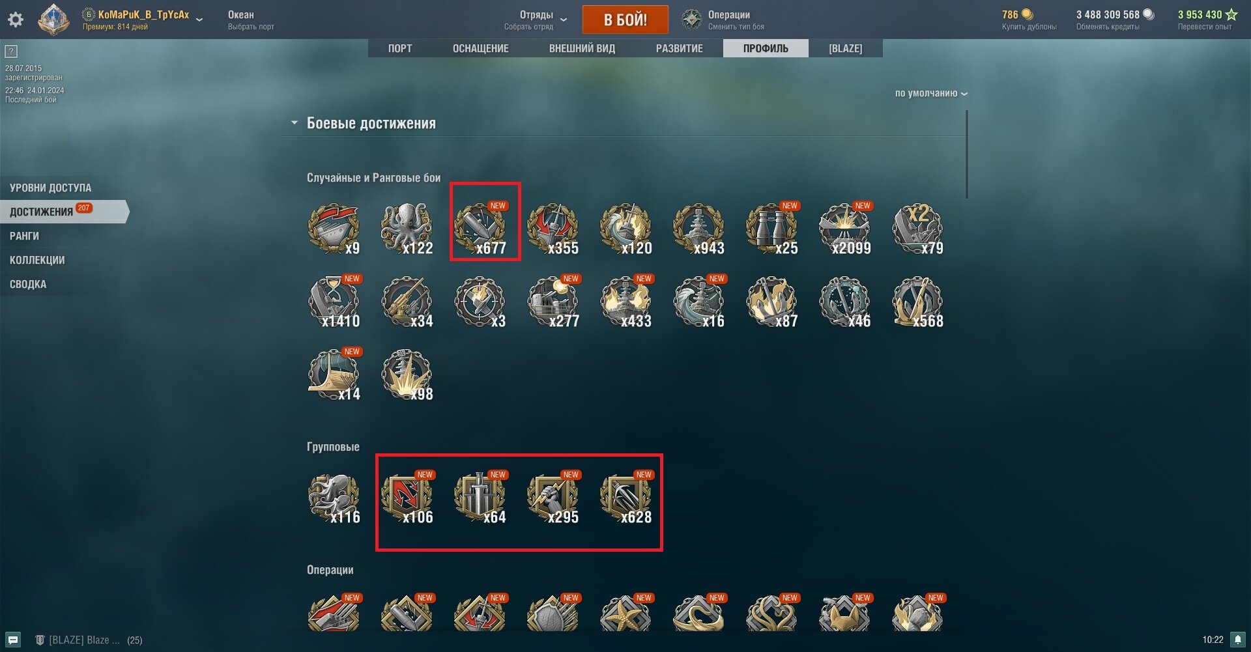
Task: Expand the Отряды division dropdown
Action: point(564,20)
